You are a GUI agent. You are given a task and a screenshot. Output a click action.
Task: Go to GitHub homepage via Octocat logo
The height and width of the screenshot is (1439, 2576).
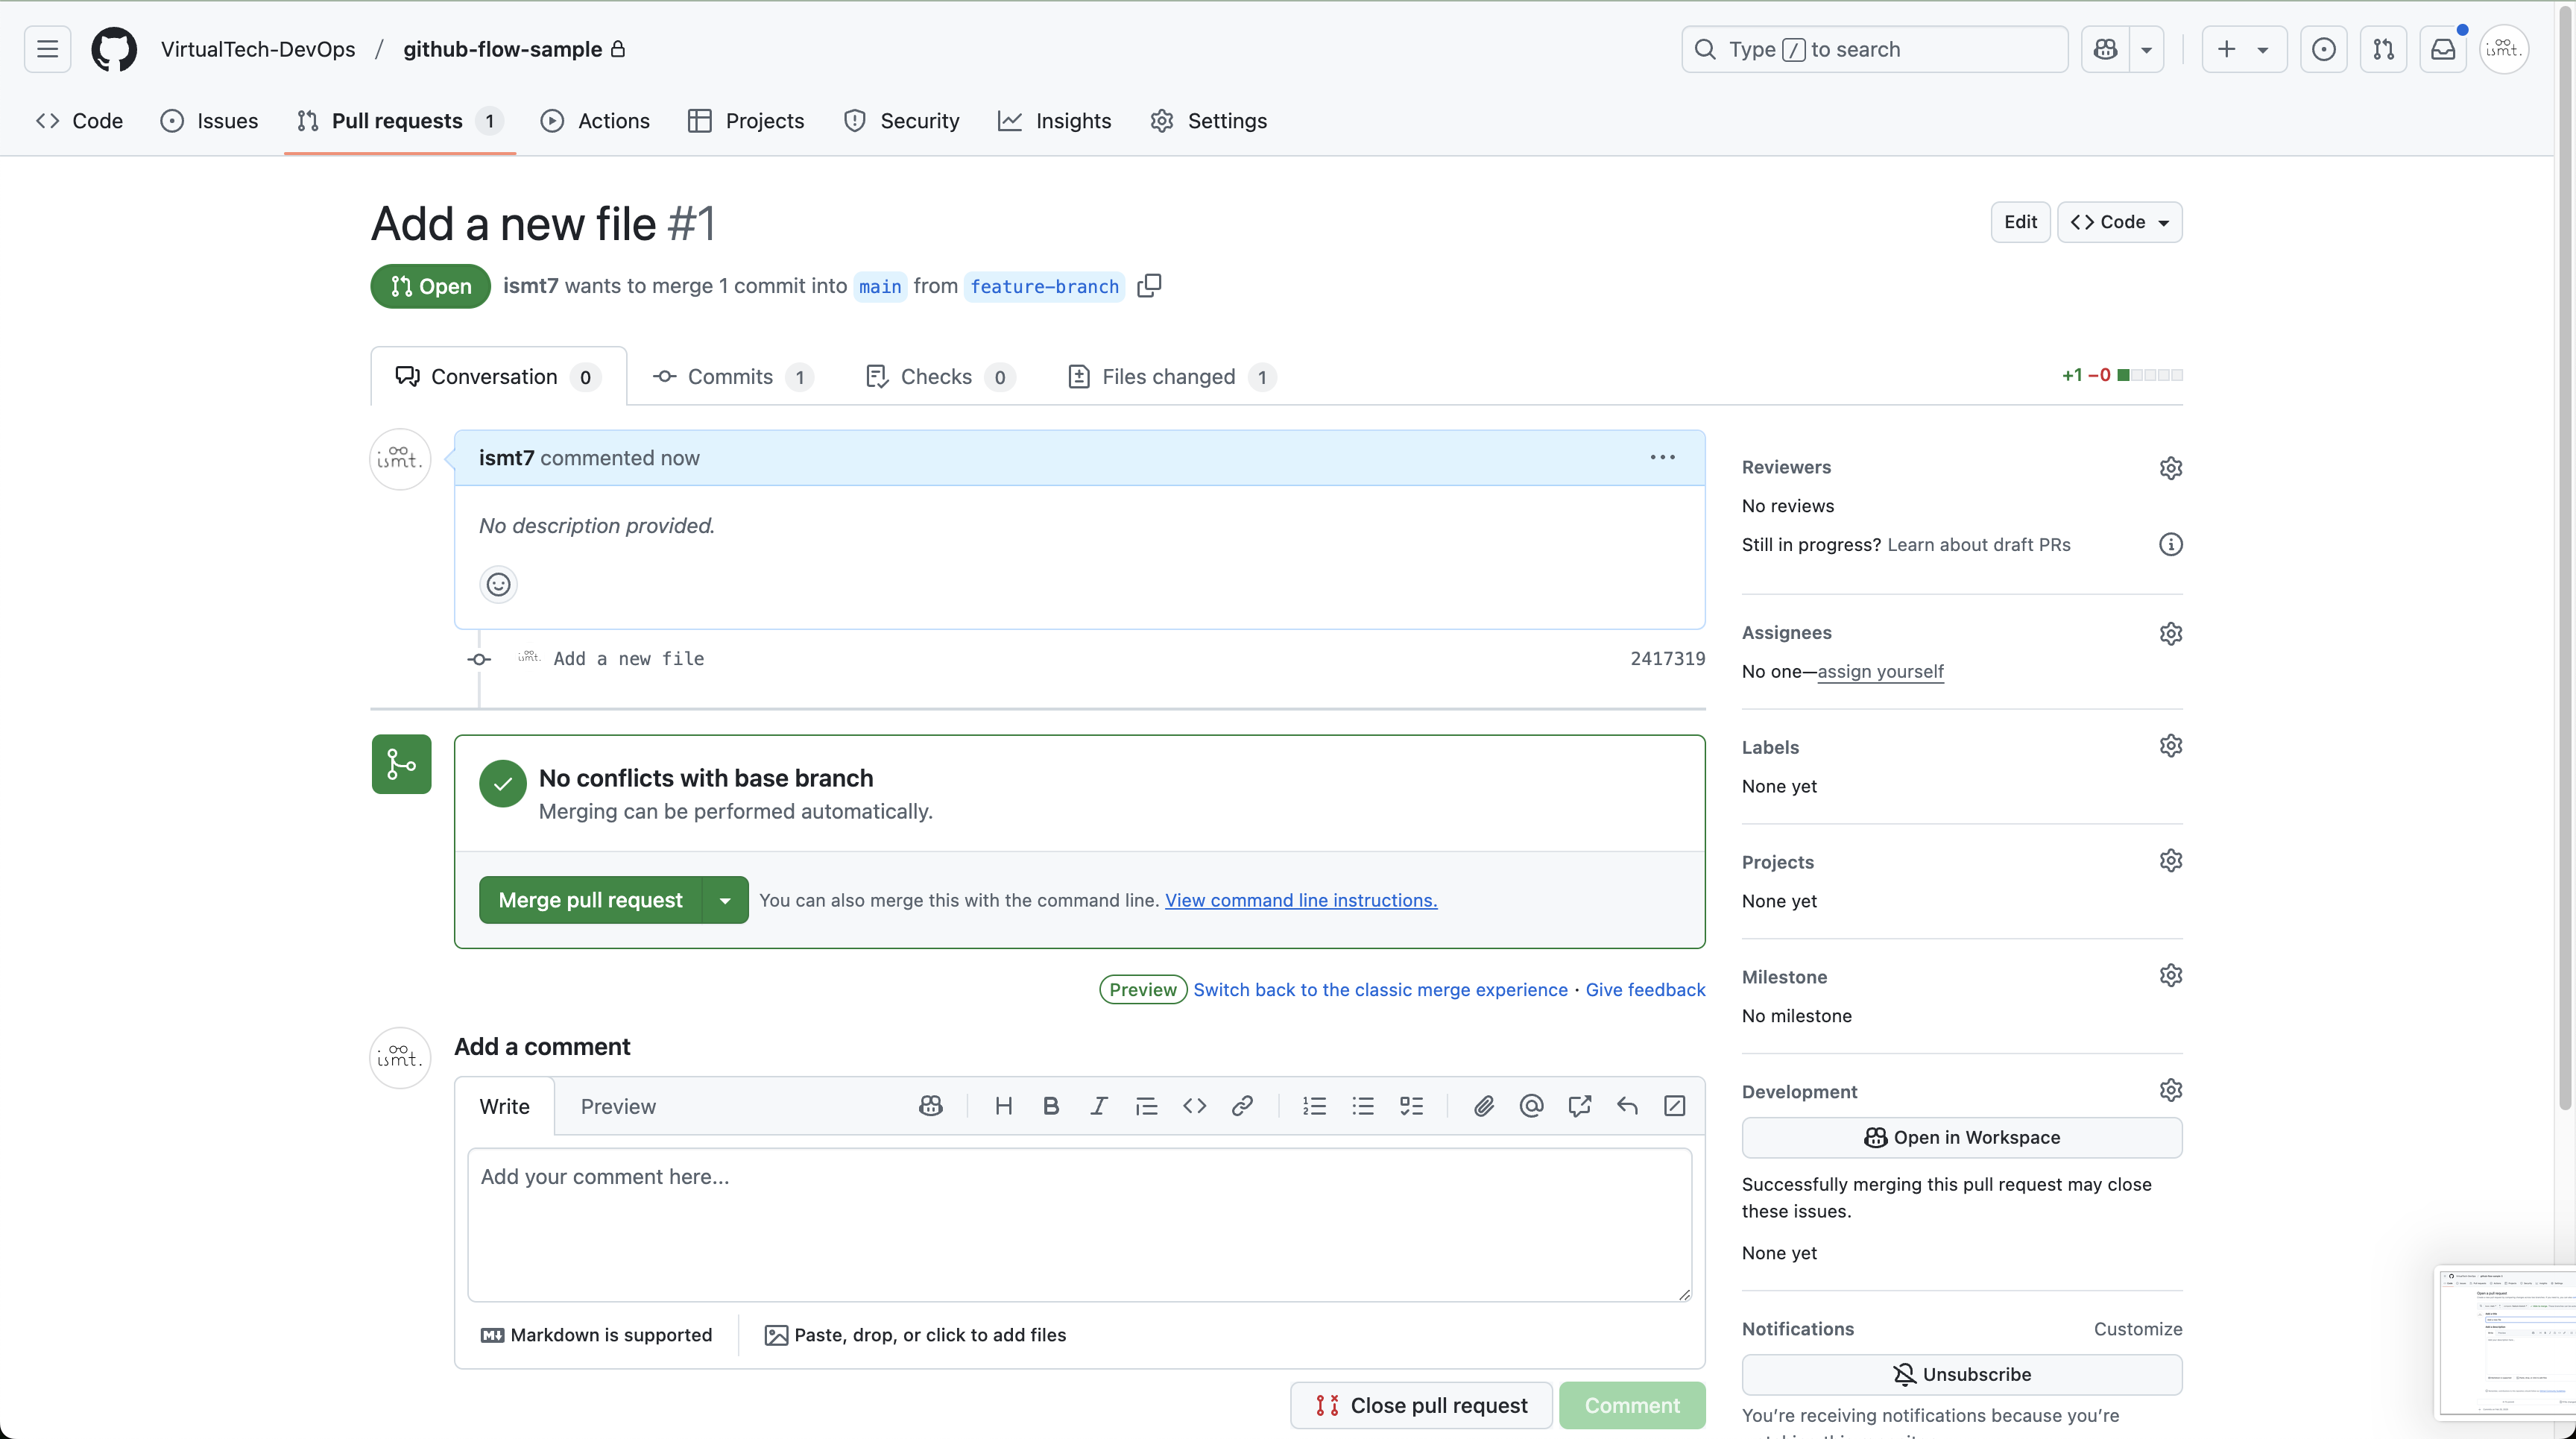(114, 49)
